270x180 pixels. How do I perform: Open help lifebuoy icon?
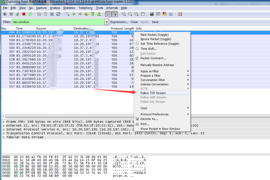coord(180,14)
